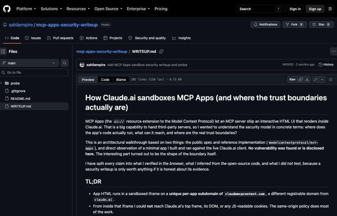Open the file History button
The width and height of the screenshot is (337, 216).
pos(326,64)
